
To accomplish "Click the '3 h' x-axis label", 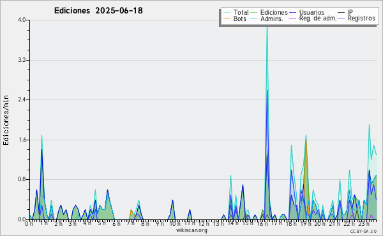I will 73,224.
